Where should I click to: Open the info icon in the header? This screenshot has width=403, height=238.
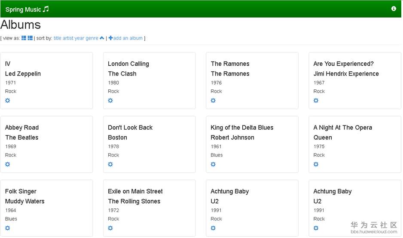393,9
